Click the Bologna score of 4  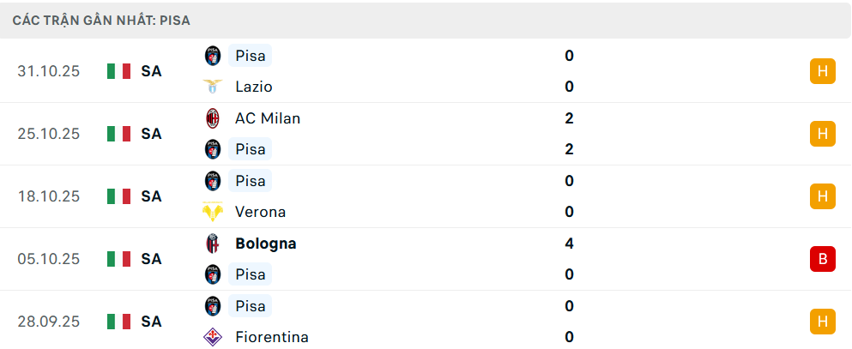[570, 244]
